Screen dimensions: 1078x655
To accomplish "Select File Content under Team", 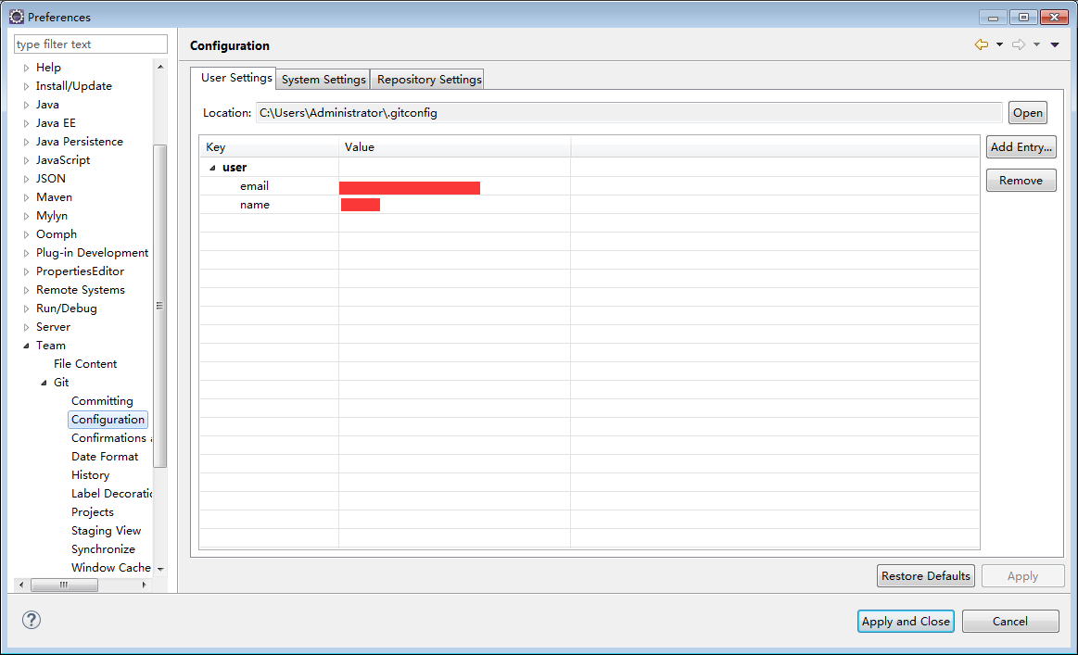I will point(85,364).
